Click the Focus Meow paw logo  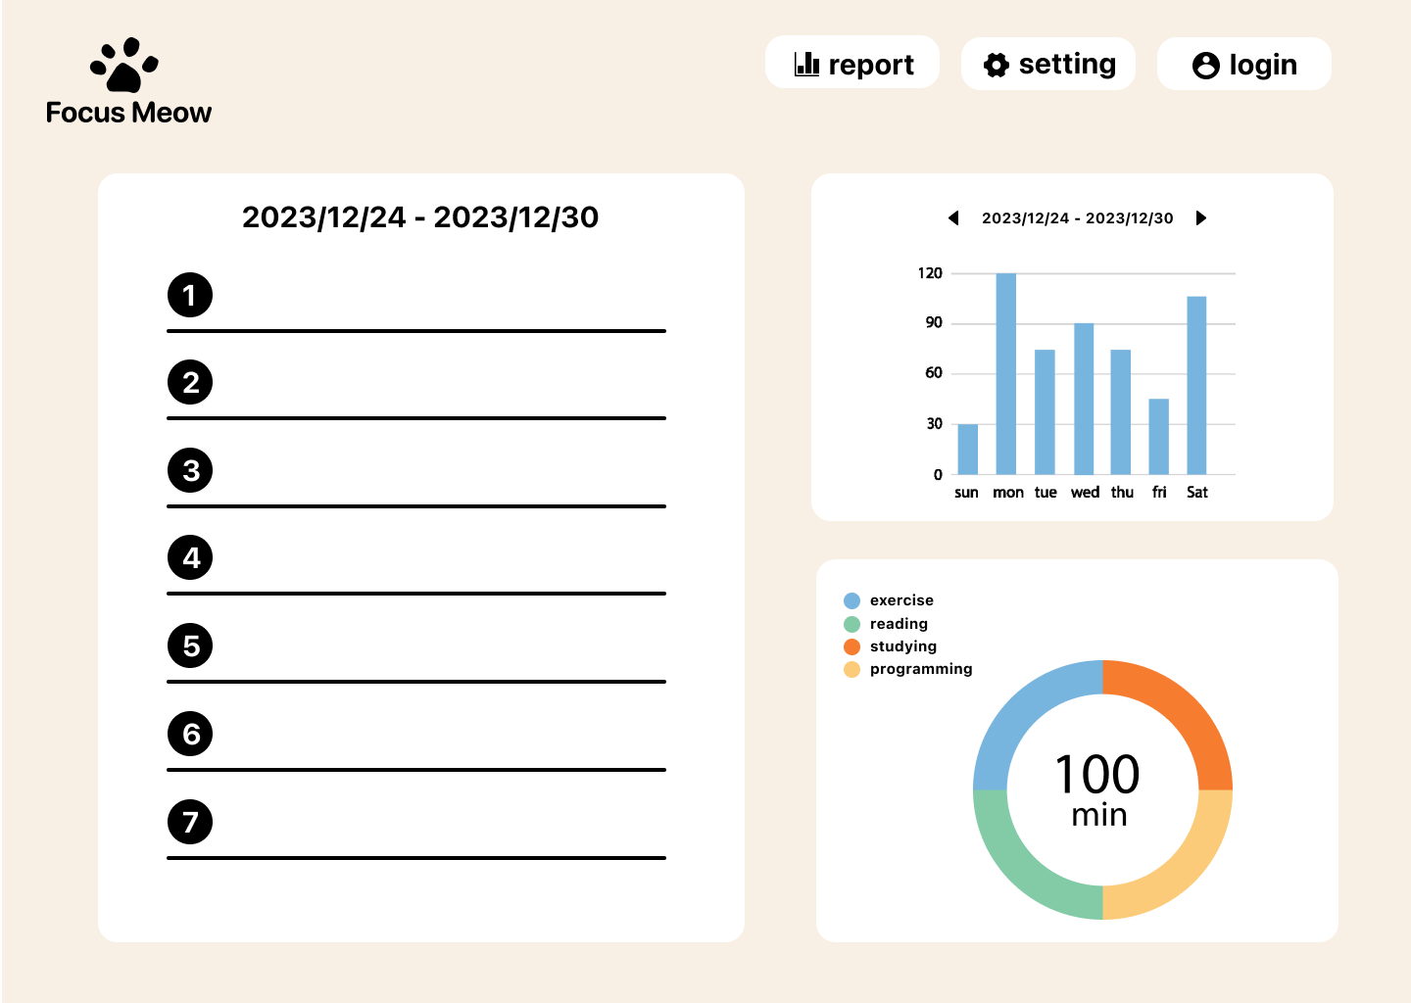124,65
